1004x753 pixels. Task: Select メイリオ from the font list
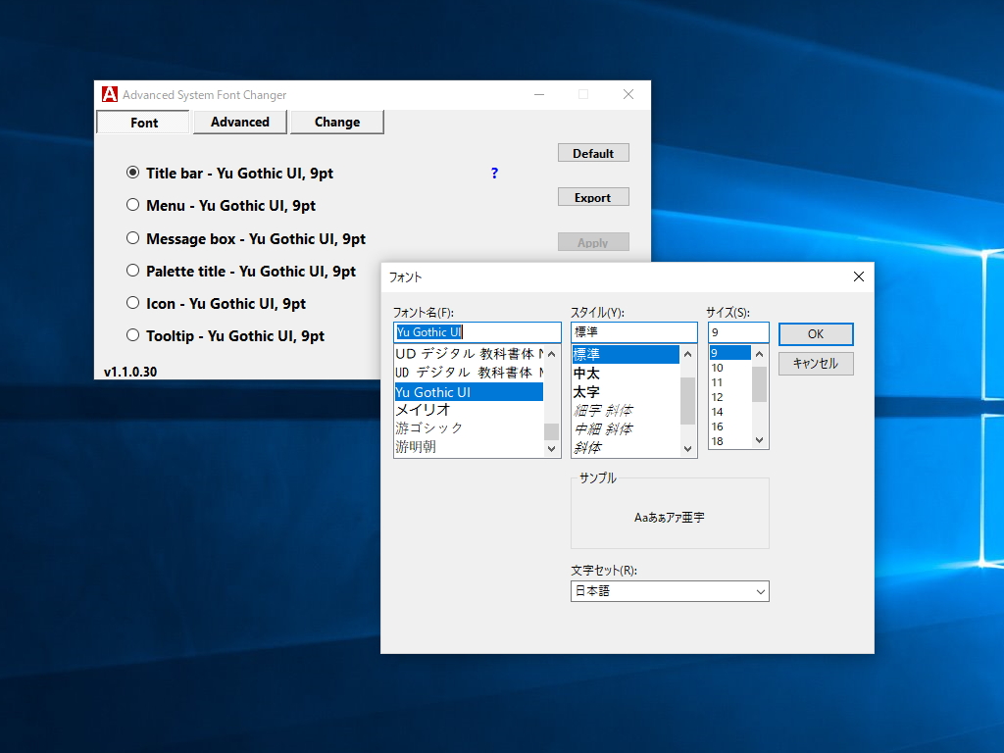(x=431, y=409)
